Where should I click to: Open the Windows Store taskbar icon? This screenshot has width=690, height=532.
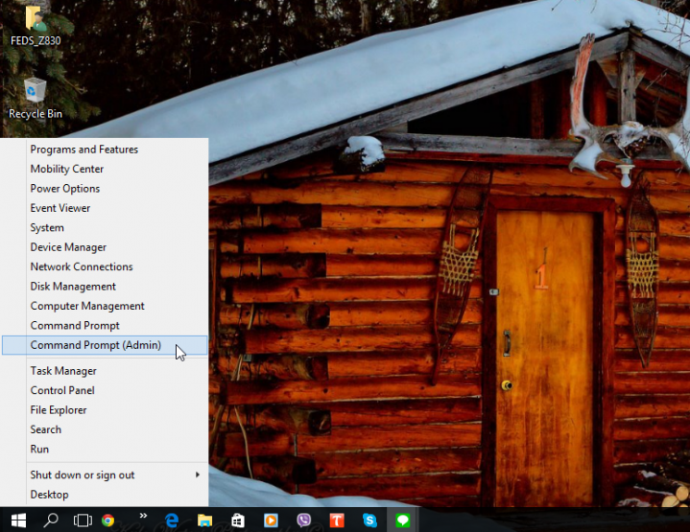tap(238, 520)
